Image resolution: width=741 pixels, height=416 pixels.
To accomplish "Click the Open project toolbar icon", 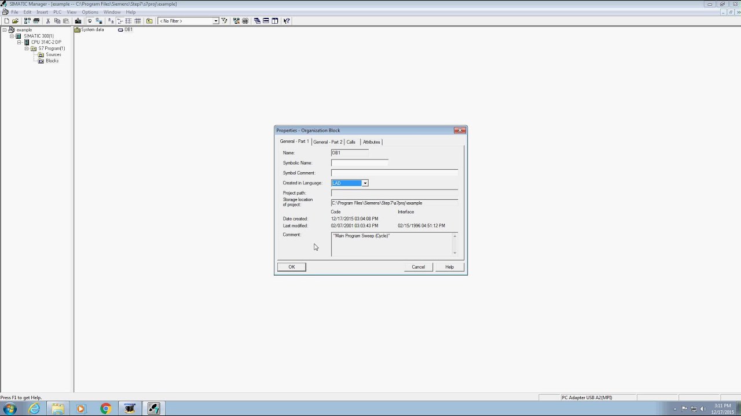I will click(x=15, y=21).
